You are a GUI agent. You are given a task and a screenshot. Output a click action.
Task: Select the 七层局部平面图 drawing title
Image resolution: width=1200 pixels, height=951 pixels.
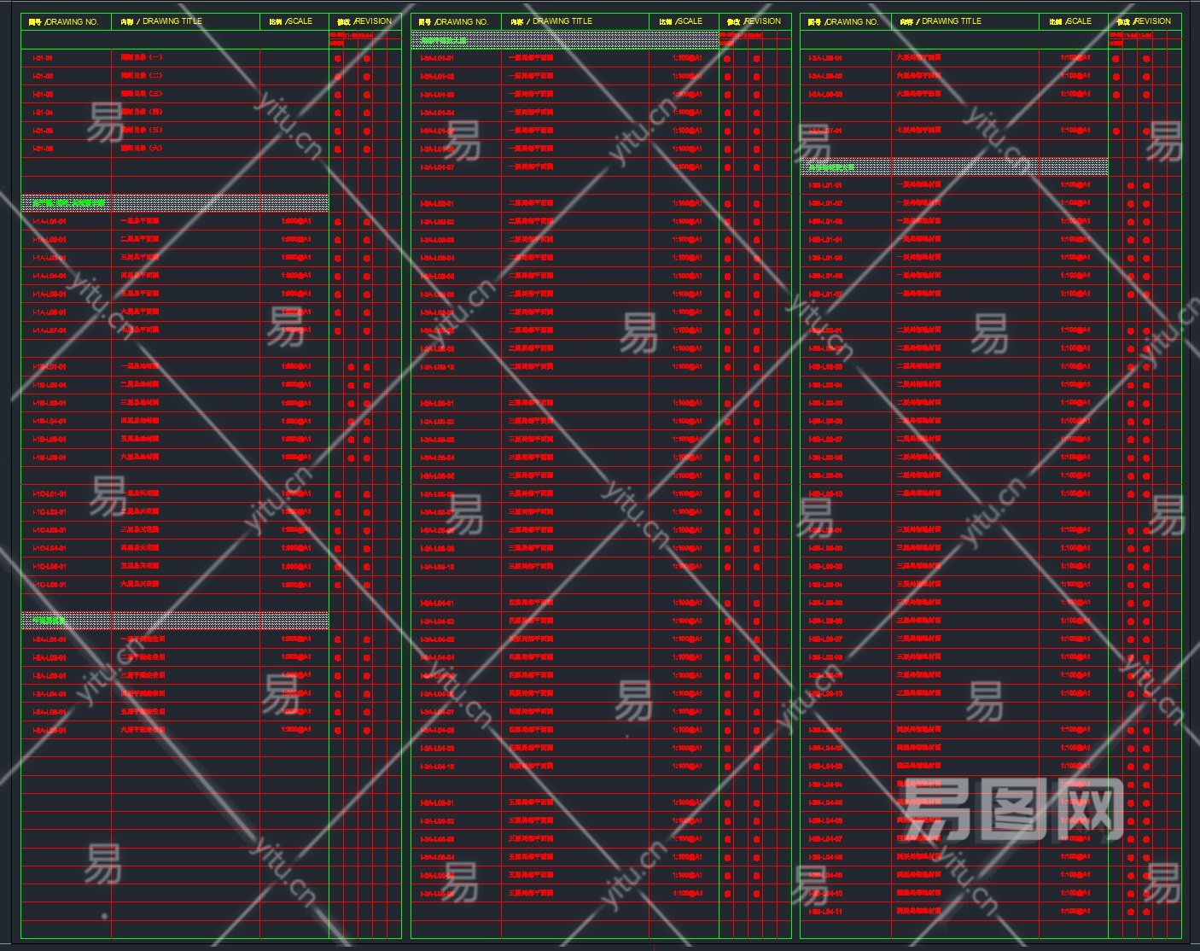[x=918, y=131]
